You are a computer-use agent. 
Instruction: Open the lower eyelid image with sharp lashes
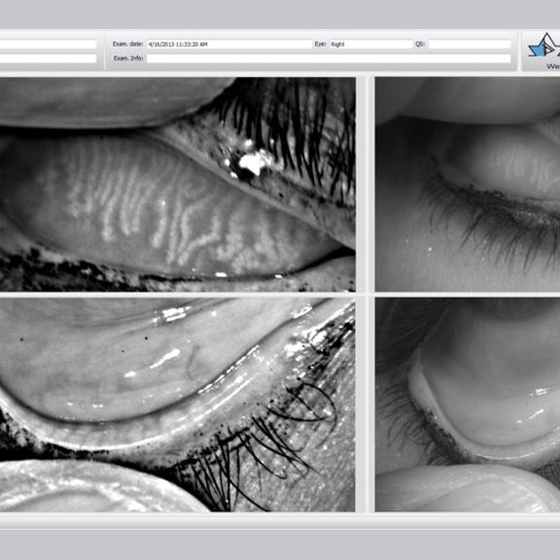(x=178, y=404)
